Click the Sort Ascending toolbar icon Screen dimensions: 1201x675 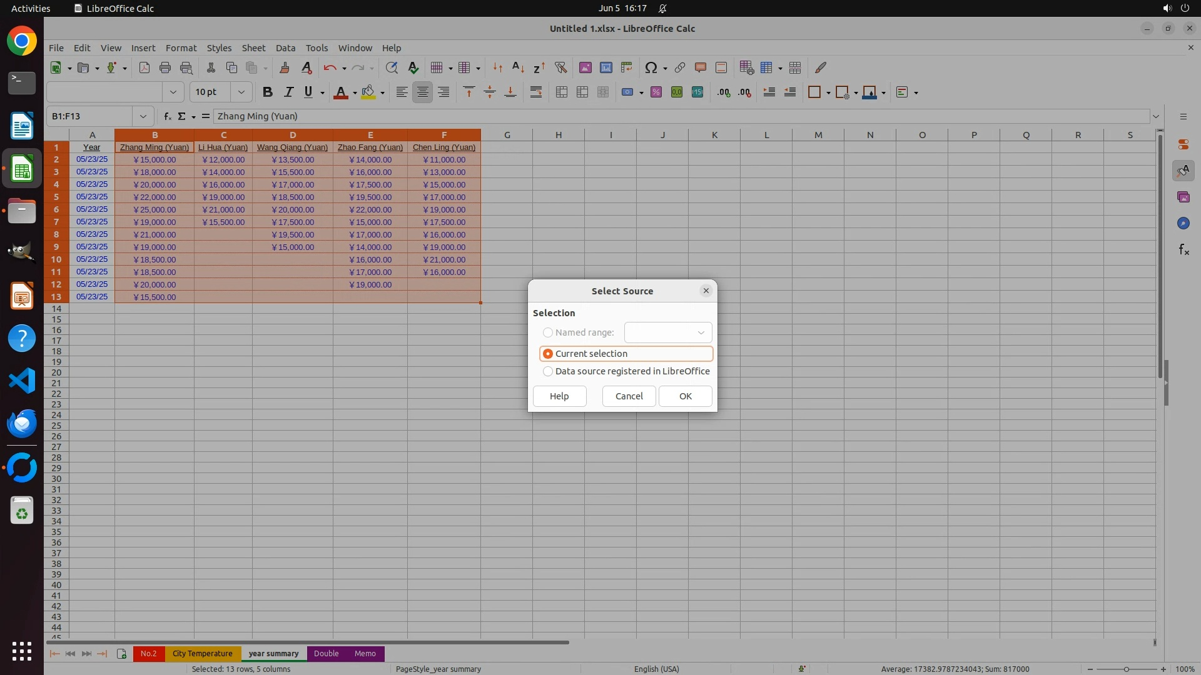pos(518,67)
